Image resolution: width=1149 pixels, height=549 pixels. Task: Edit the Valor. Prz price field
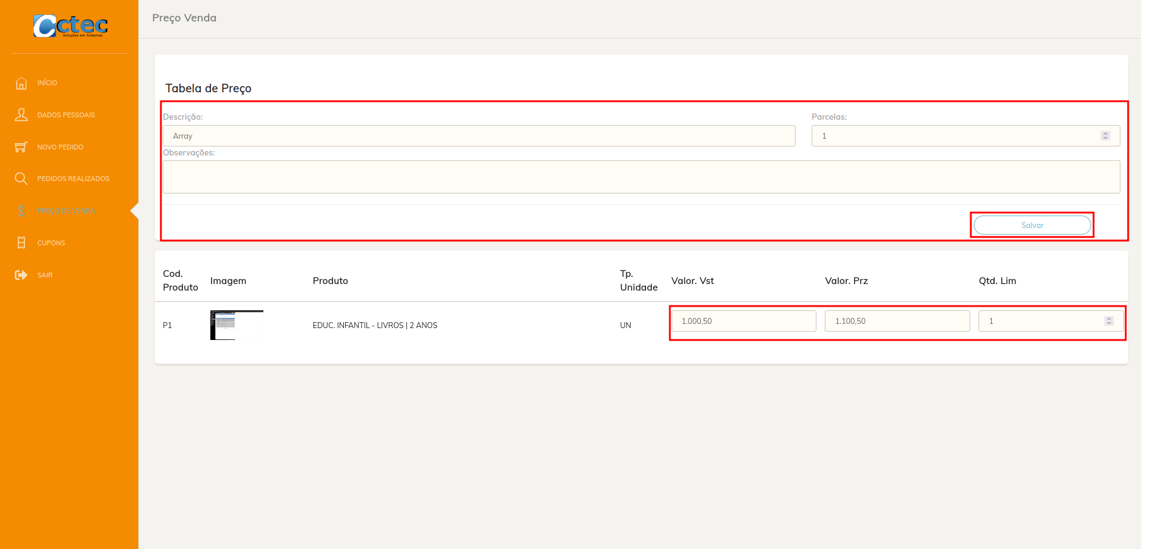897,321
